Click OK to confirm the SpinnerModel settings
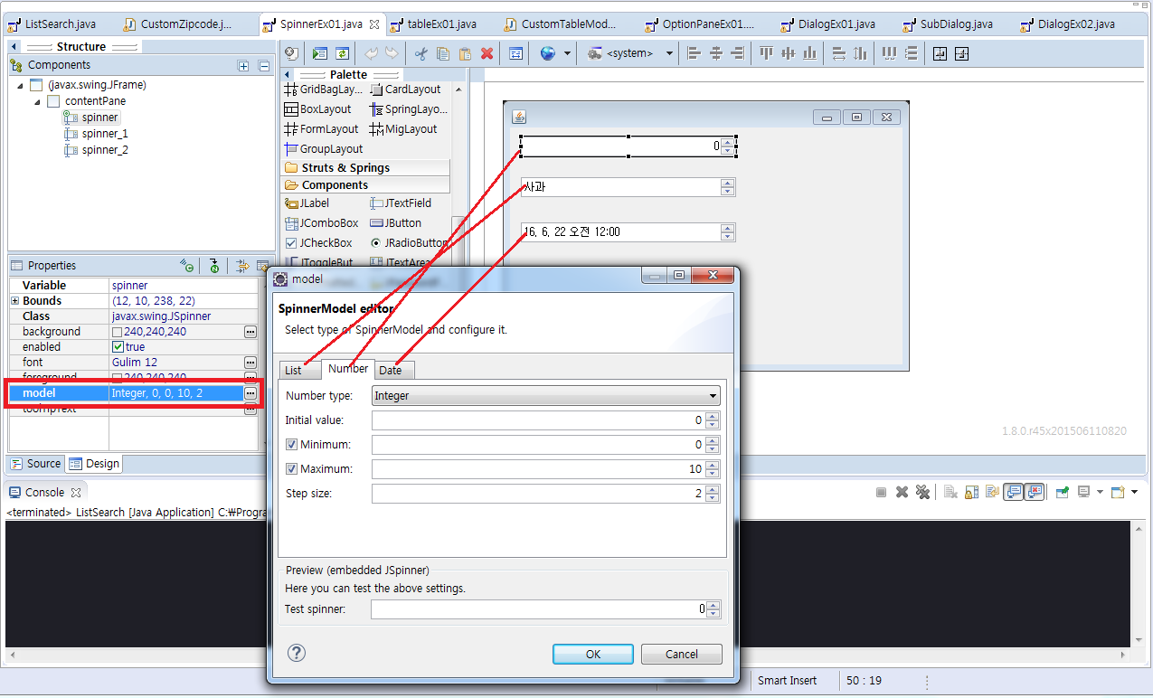The height and width of the screenshot is (698, 1153). coord(592,654)
